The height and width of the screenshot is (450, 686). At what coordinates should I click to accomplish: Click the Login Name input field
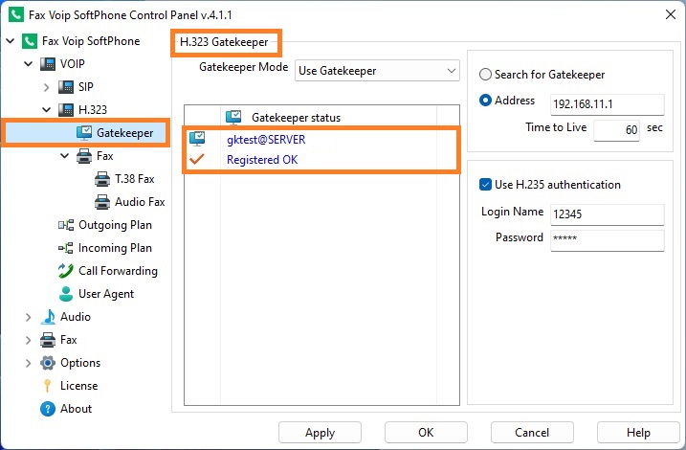coord(608,214)
